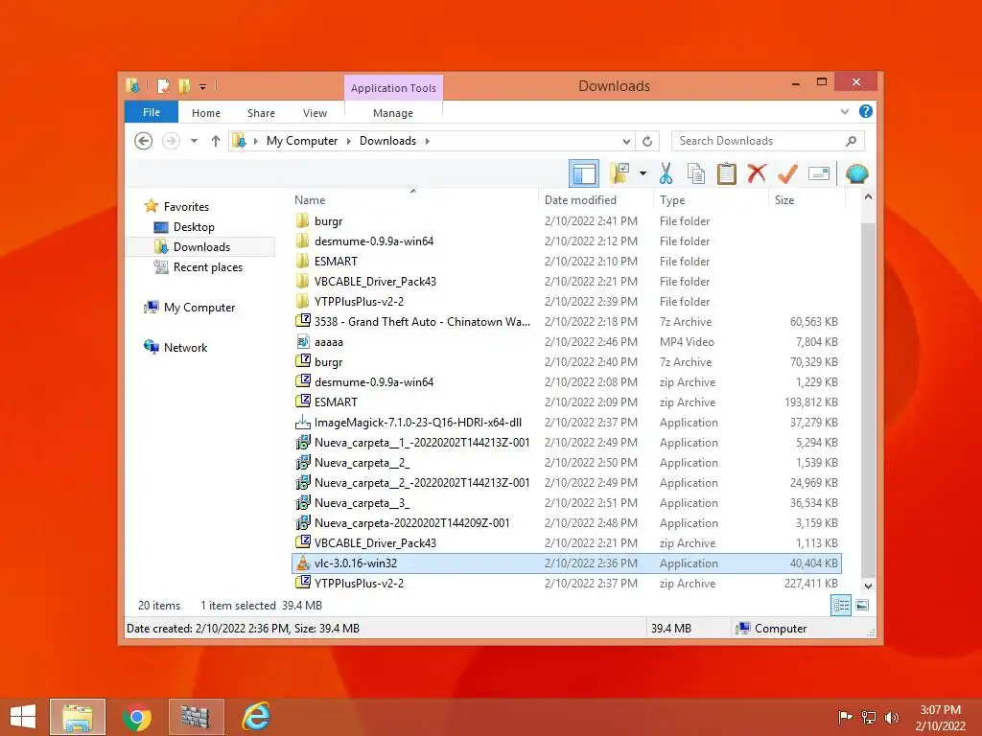Select Favorites in the navigation pane

[x=186, y=207]
